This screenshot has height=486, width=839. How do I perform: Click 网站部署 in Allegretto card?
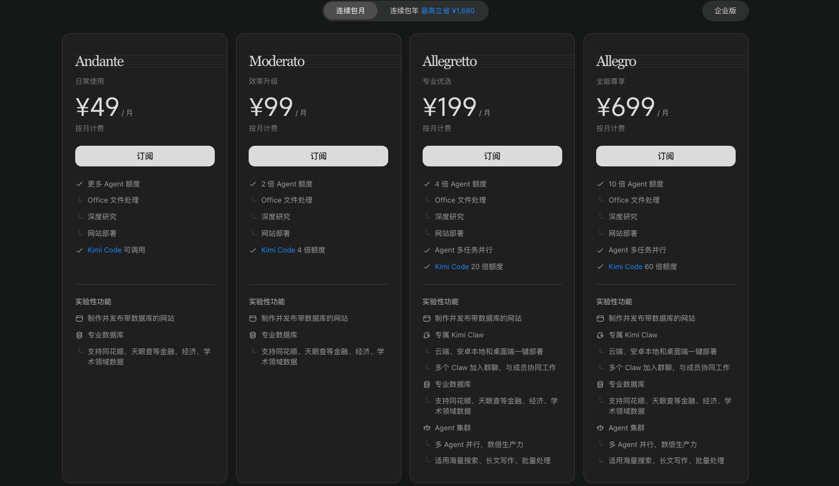(x=449, y=234)
